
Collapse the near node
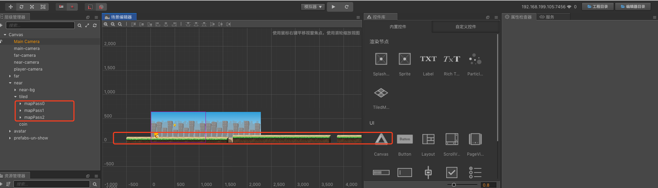pos(10,83)
